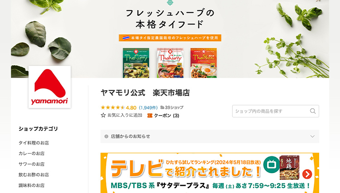
Task: Click the 39ショップ badge
Action: pos(172,107)
